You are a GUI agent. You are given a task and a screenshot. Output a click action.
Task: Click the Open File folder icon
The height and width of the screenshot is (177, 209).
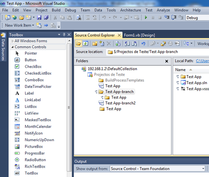[x=22, y=17]
